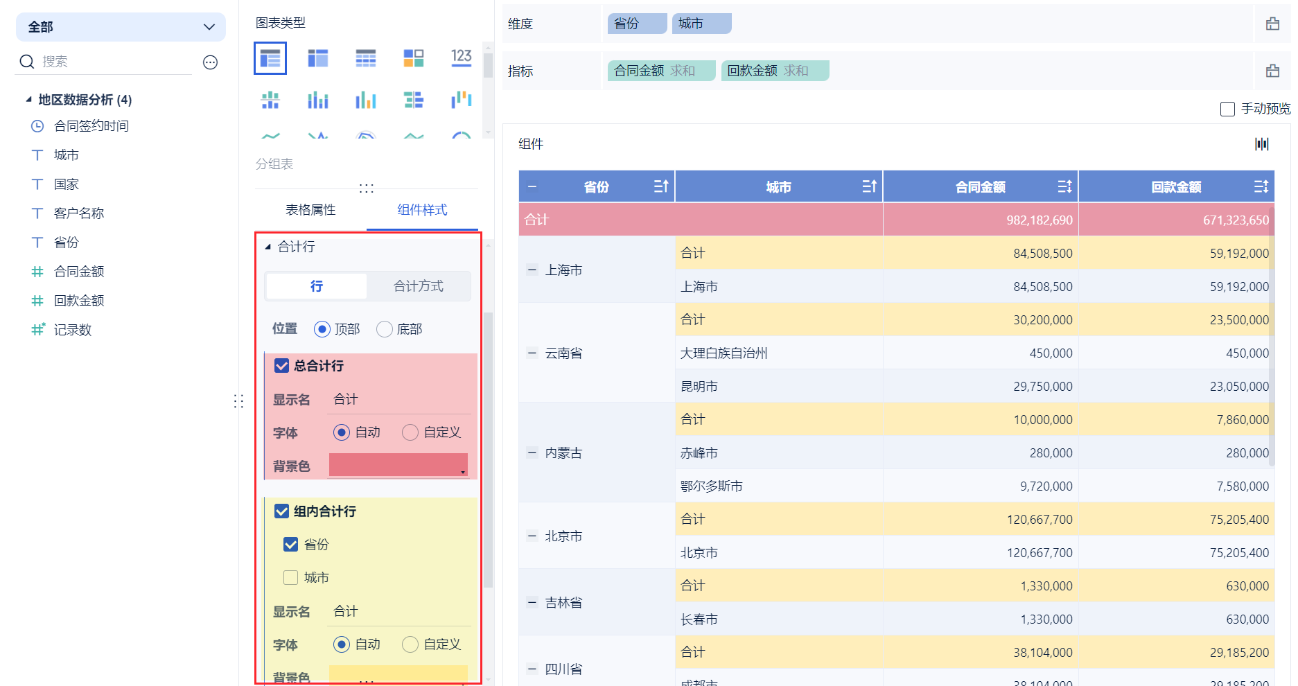Select the detail table chart type icon
The height and width of the screenshot is (686, 1298).
(366, 58)
